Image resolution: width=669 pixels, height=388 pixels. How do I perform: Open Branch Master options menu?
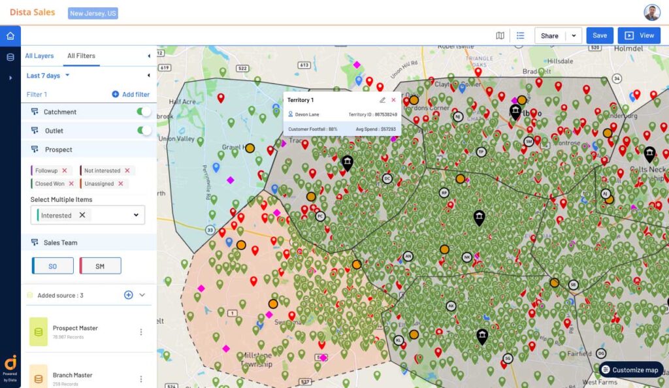[x=141, y=379]
